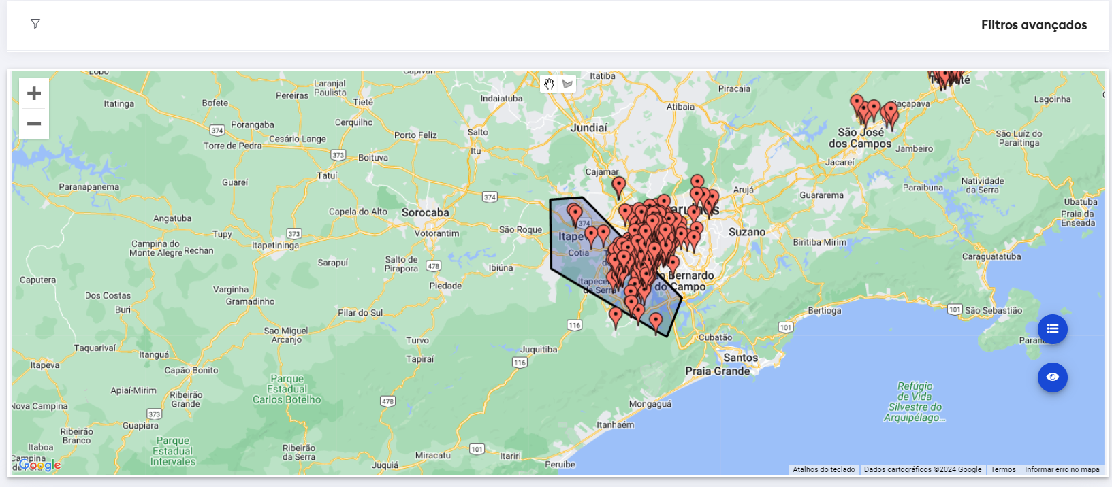The width and height of the screenshot is (1112, 487).
Task: Click the Mongaguá label
Action: 650,404
